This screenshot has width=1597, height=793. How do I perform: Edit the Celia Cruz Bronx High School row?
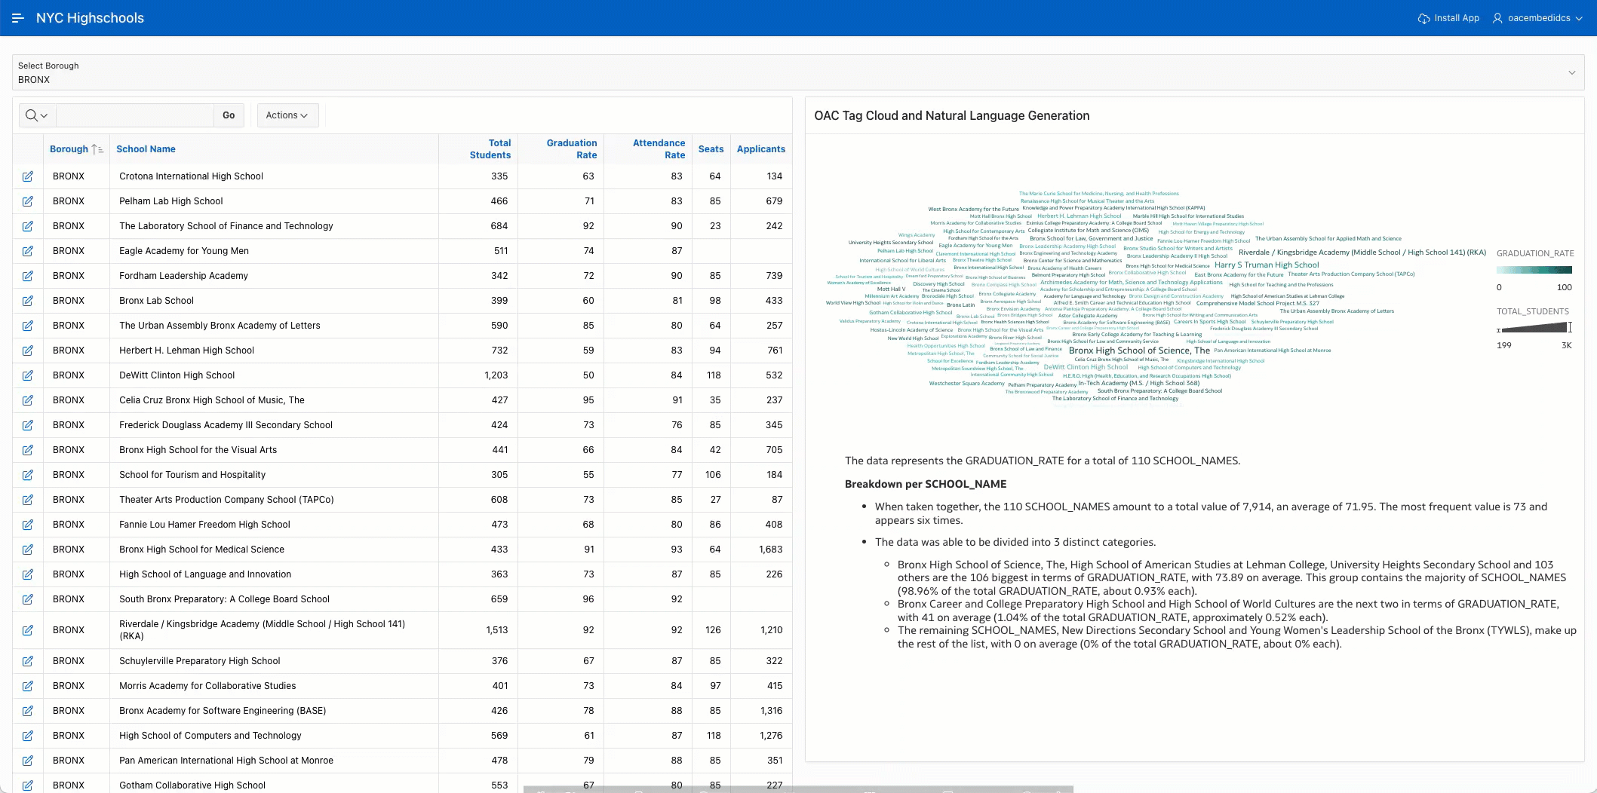(28, 400)
